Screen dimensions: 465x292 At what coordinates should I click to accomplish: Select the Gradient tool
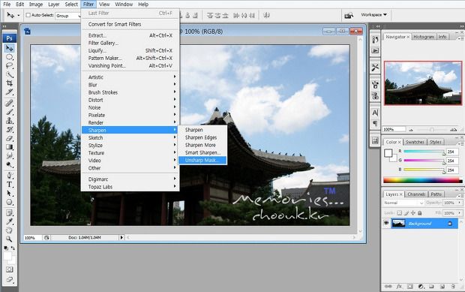[x=10, y=147]
